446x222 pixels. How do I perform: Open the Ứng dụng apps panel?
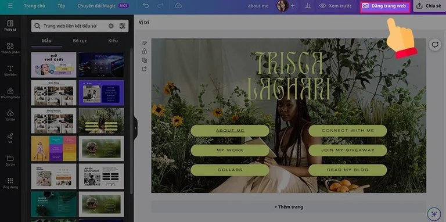10,183
